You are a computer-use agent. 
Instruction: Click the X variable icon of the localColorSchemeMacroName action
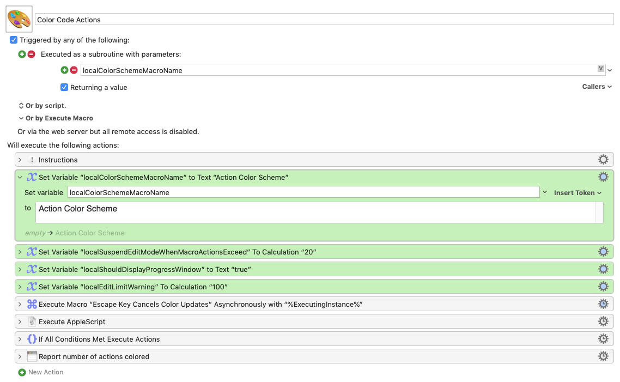coord(32,177)
